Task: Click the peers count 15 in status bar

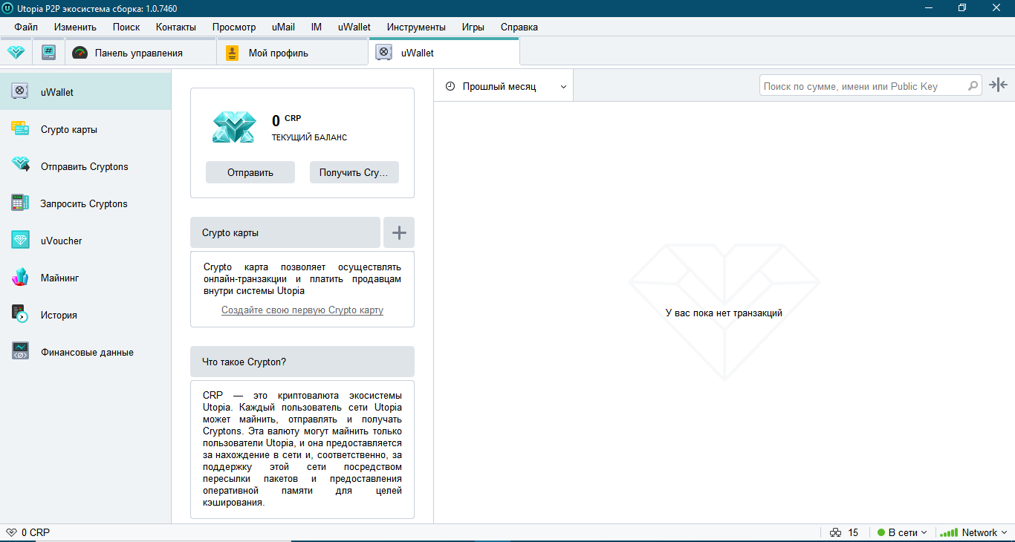Action: point(853,532)
